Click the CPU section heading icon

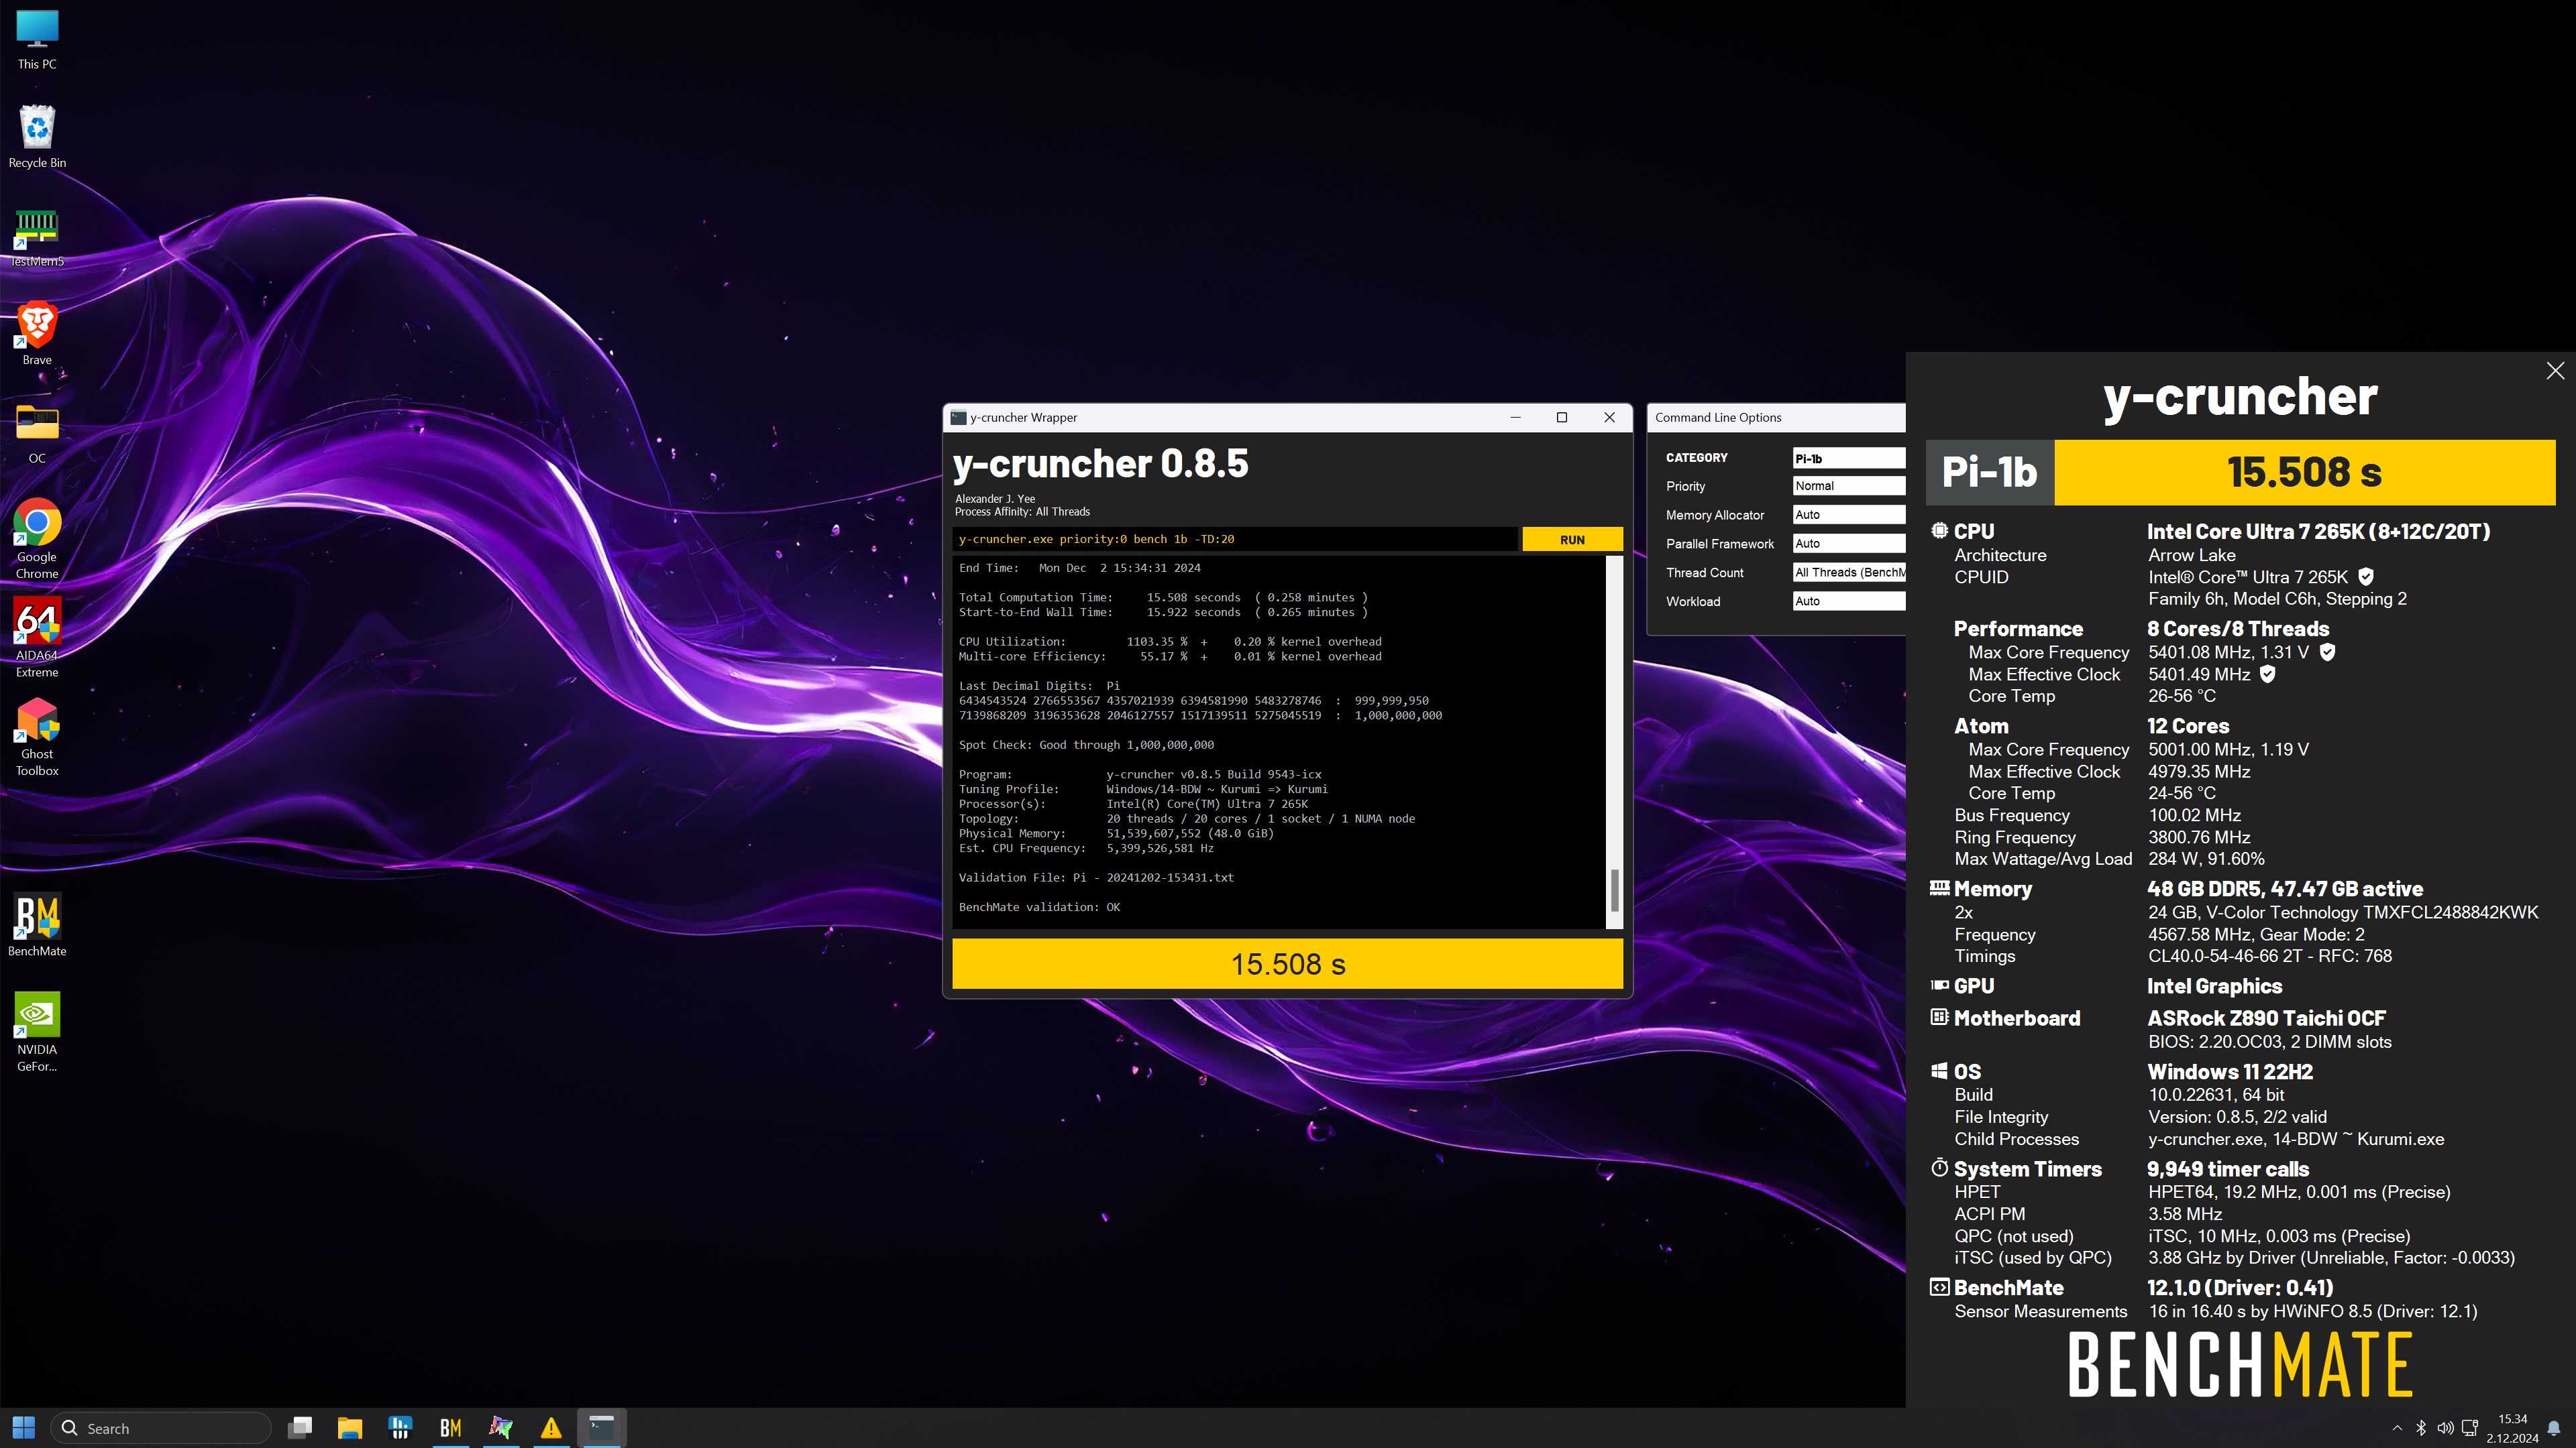coord(1939,531)
